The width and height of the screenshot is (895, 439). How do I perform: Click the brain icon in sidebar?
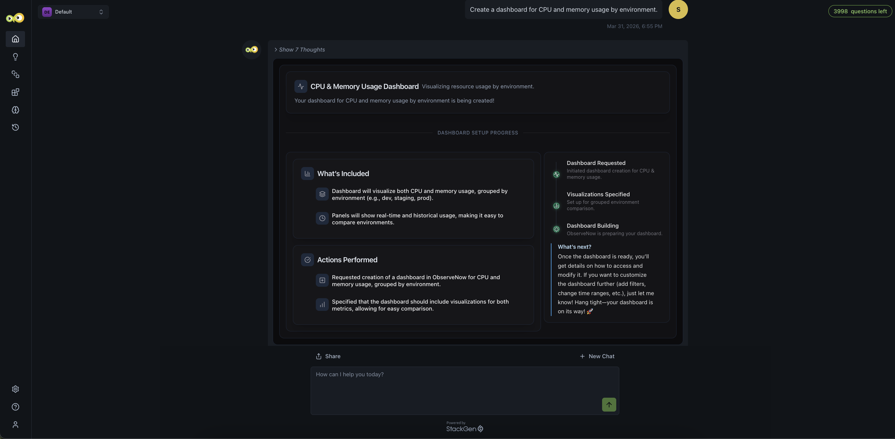(x=15, y=110)
